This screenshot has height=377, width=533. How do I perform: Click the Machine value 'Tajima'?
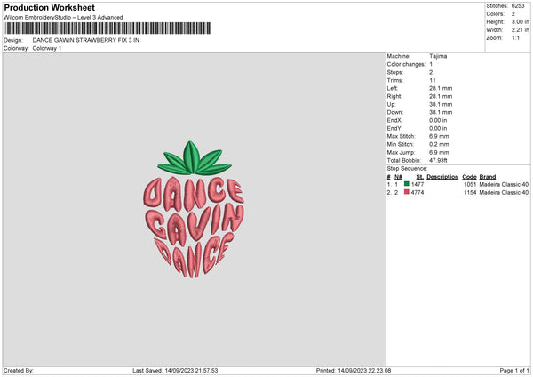point(438,56)
